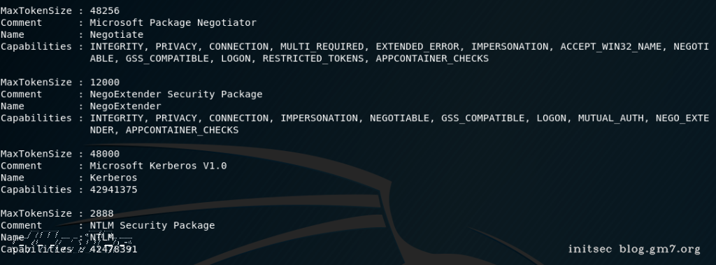Select NegoExtender Security Package comment
716x265 pixels.
(x=176, y=94)
